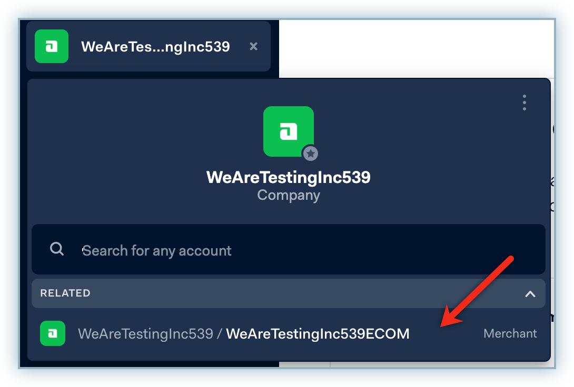Click the green logo in the merchant row
This screenshot has width=574, height=387.
(x=53, y=333)
